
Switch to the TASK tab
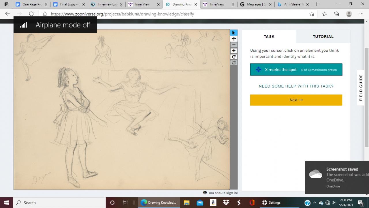click(x=269, y=37)
